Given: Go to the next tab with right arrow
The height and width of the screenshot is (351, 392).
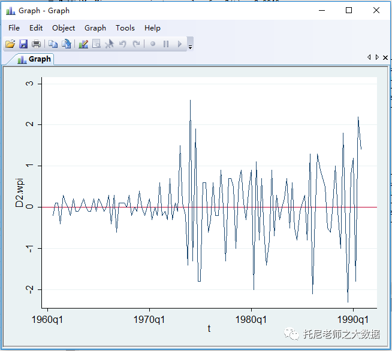Looking at the screenshot, I should pos(377,57).
